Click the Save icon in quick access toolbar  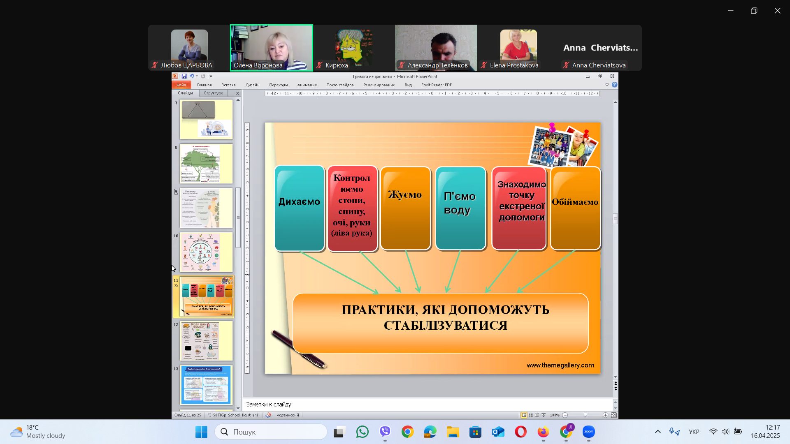[x=184, y=76]
